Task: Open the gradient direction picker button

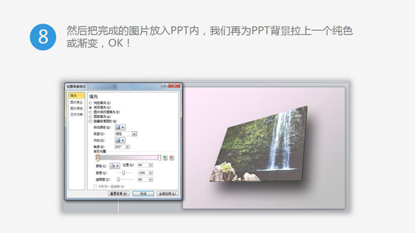Action: point(120,141)
